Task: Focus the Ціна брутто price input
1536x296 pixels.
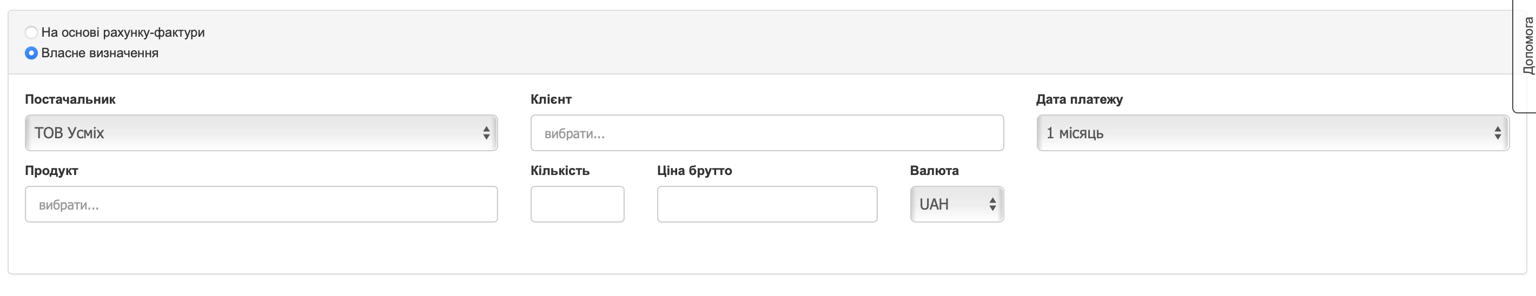Action: [767, 204]
